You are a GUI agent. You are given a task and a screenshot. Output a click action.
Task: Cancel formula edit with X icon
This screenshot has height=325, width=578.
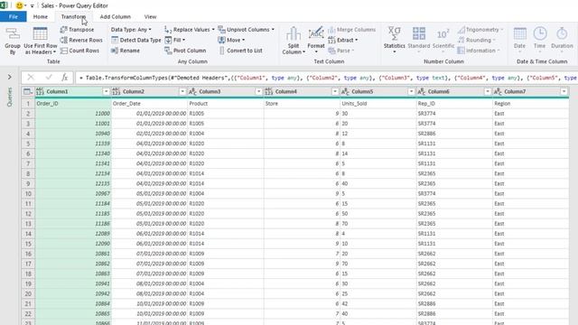tap(31, 78)
